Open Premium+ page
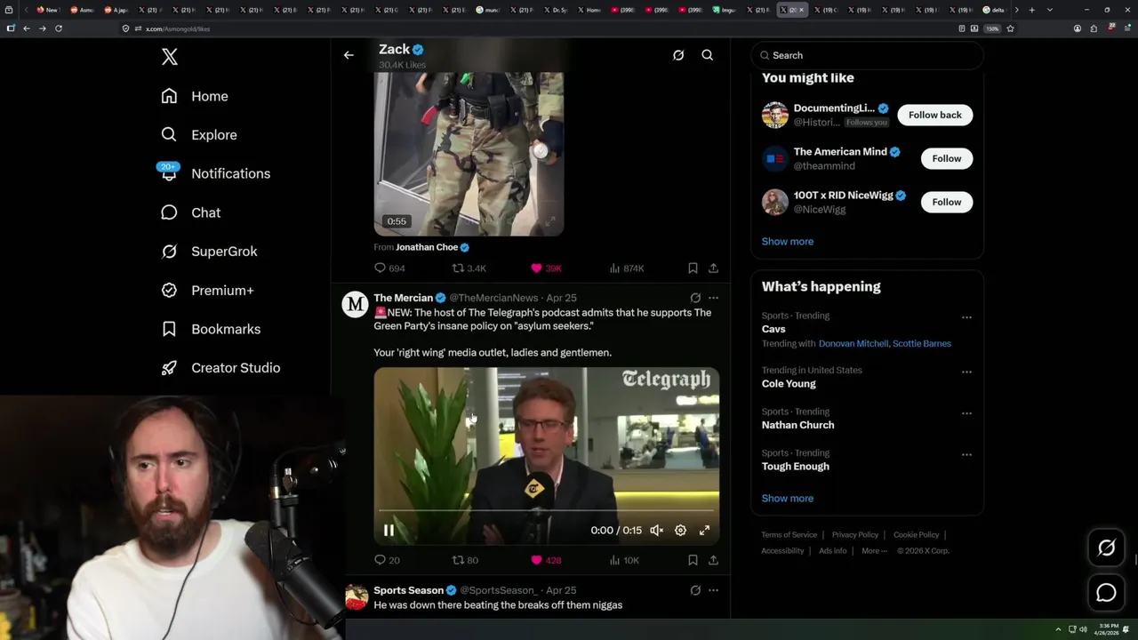The width and height of the screenshot is (1138, 640). point(207,290)
